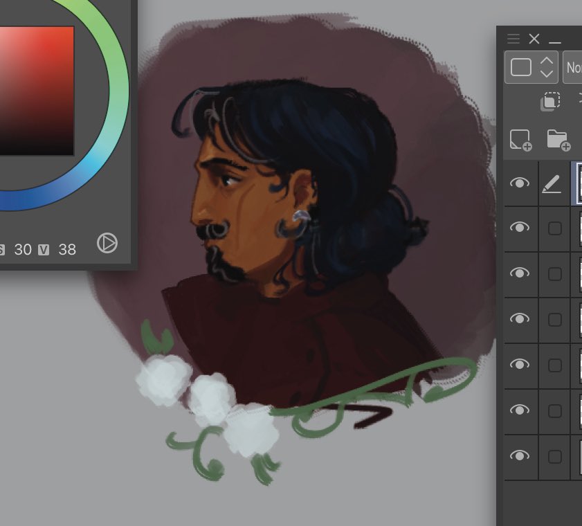Enable the checkbox on the bottom layer
The height and width of the screenshot is (526, 582).
click(x=554, y=456)
